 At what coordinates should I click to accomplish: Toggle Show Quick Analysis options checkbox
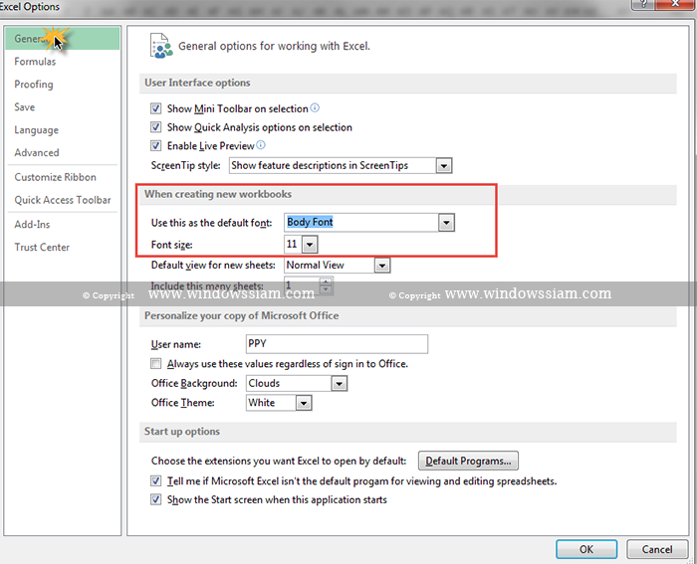155,127
